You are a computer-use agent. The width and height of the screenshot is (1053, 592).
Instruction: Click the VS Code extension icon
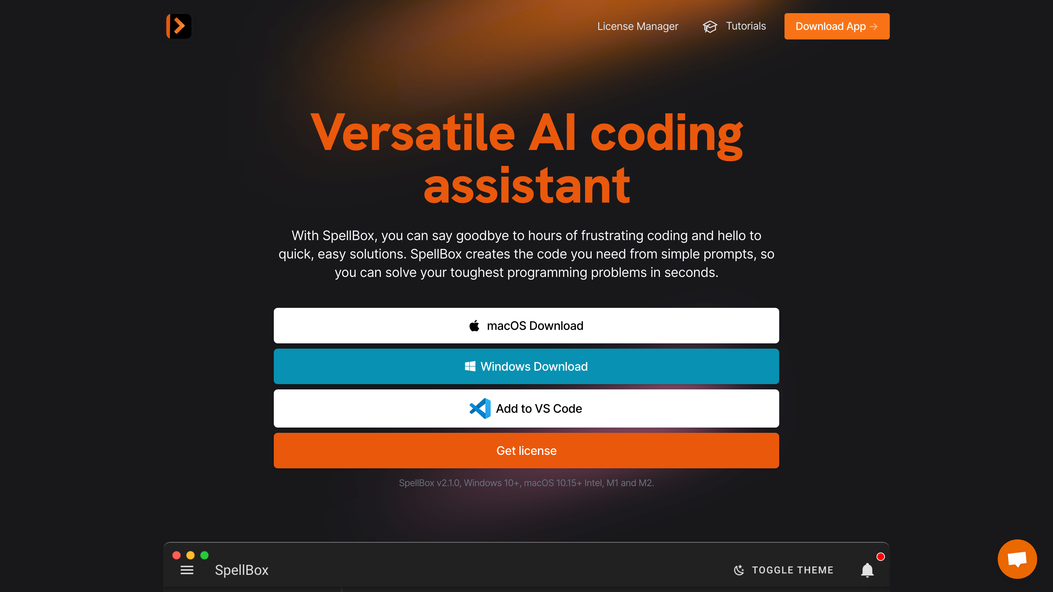tap(479, 408)
